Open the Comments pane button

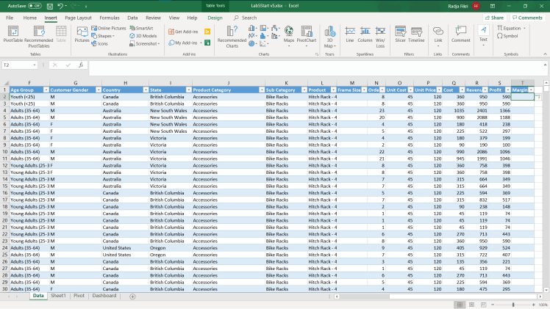(x=527, y=18)
